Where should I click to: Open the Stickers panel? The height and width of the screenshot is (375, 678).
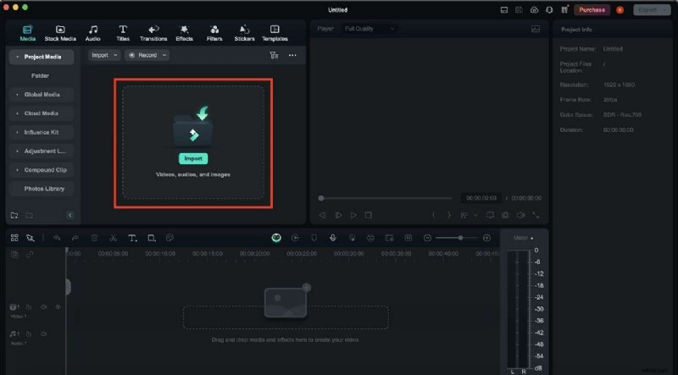click(x=244, y=33)
